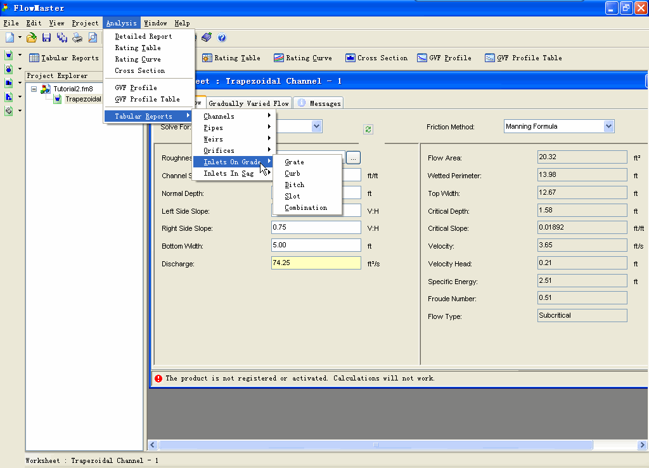
Task: Click the Save floppy disk icon
Action: (x=46, y=37)
